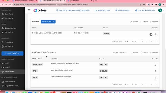
Task: Delete the access key row
Action: click(155, 34)
